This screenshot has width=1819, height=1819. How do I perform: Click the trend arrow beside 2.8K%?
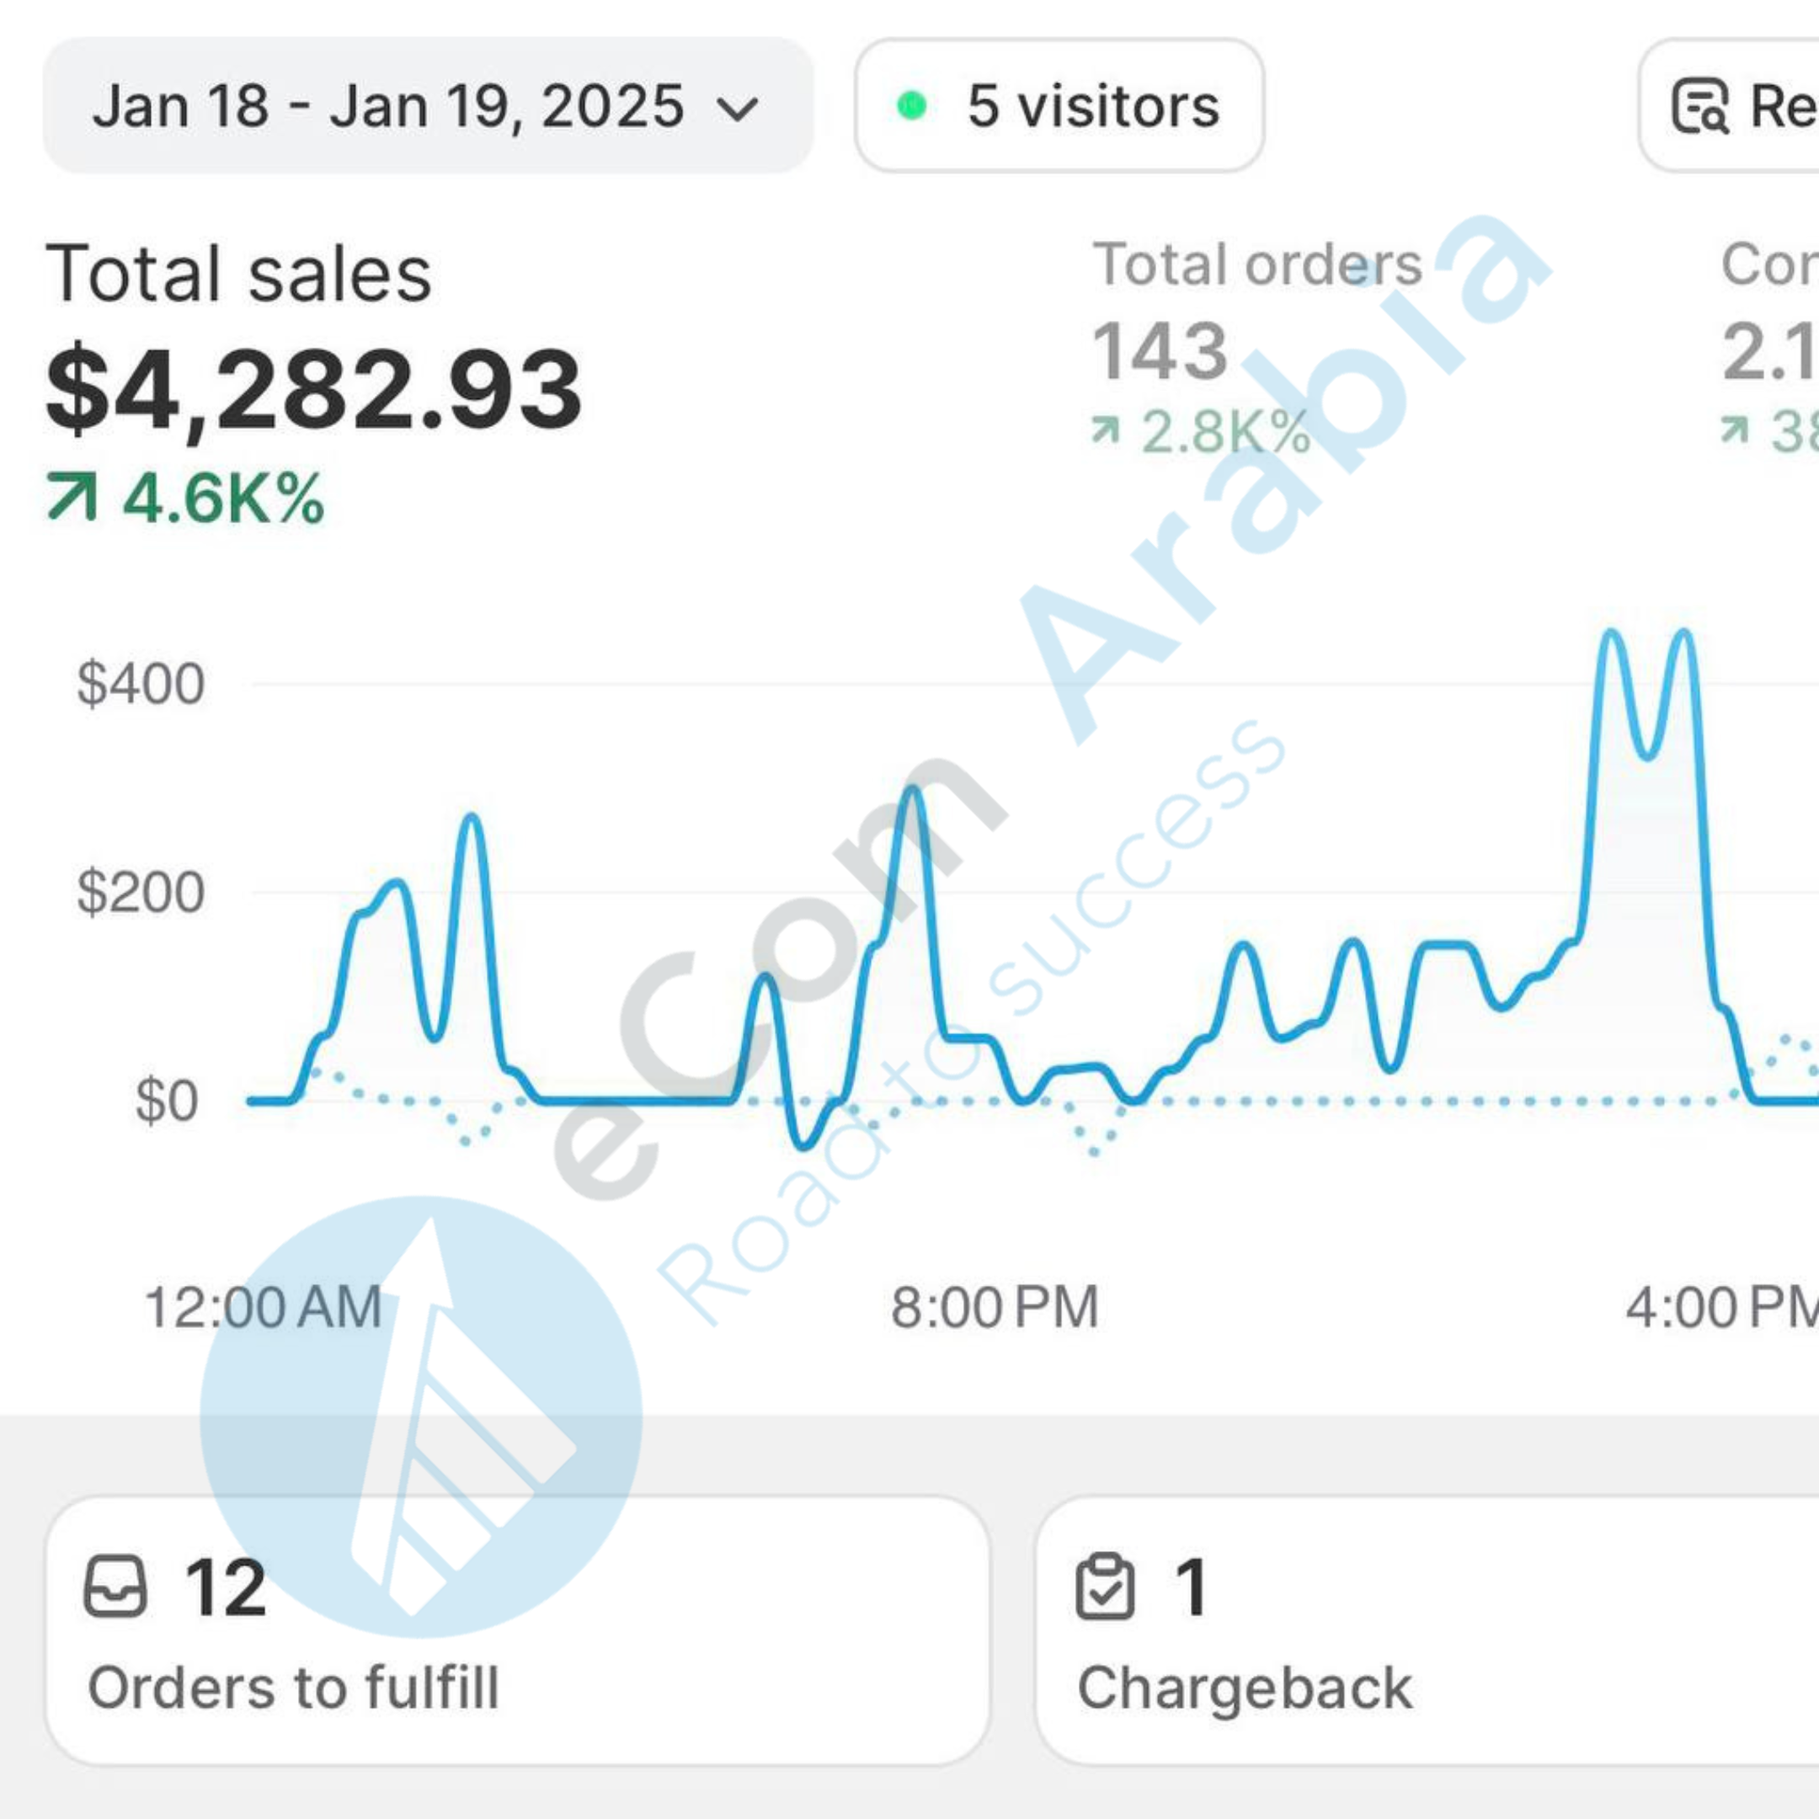coord(1106,431)
